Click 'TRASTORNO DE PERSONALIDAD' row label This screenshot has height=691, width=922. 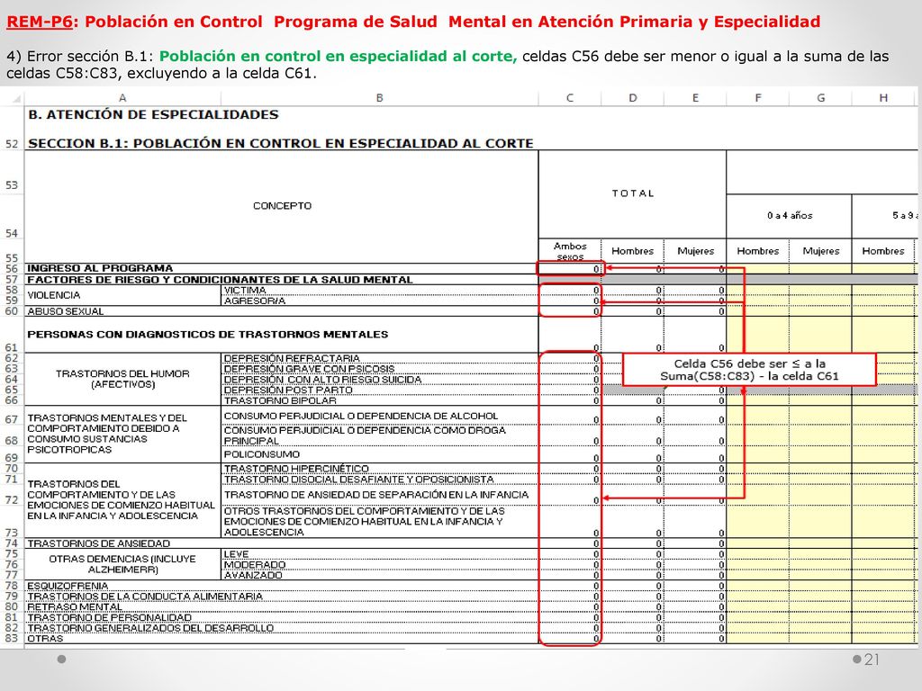point(109,617)
